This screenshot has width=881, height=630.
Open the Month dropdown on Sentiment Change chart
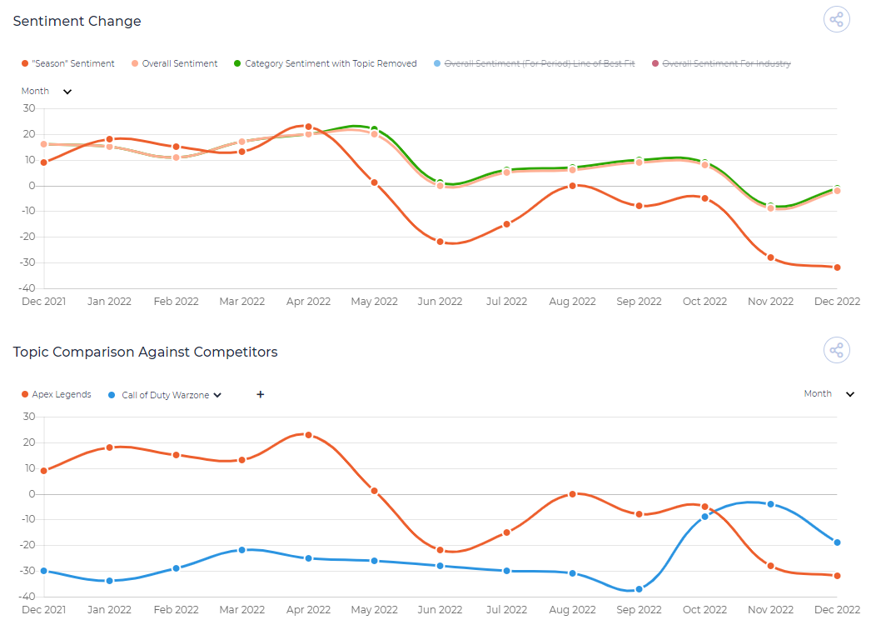47,91
